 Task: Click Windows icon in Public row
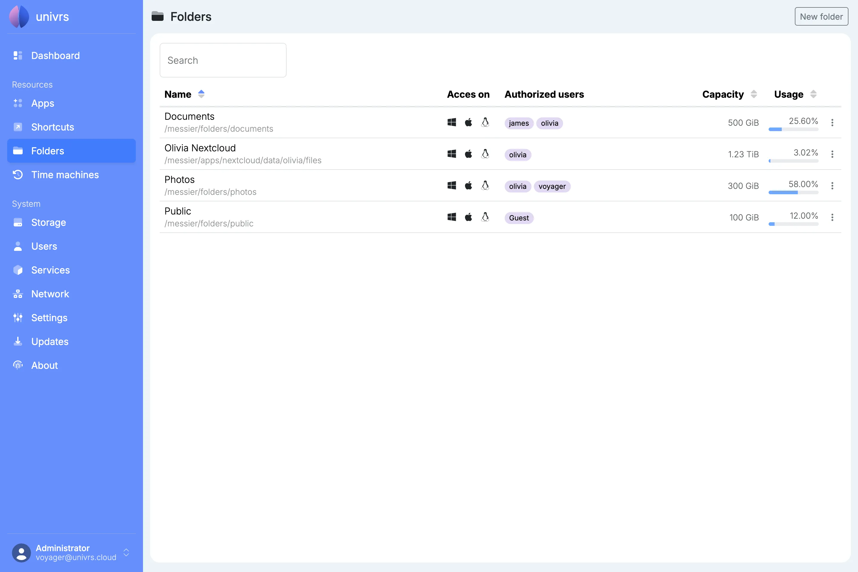pyautogui.click(x=452, y=217)
